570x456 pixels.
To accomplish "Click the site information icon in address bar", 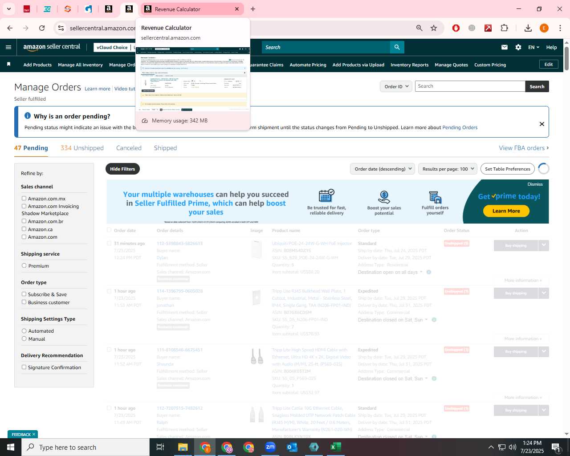I will (x=61, y=28).
